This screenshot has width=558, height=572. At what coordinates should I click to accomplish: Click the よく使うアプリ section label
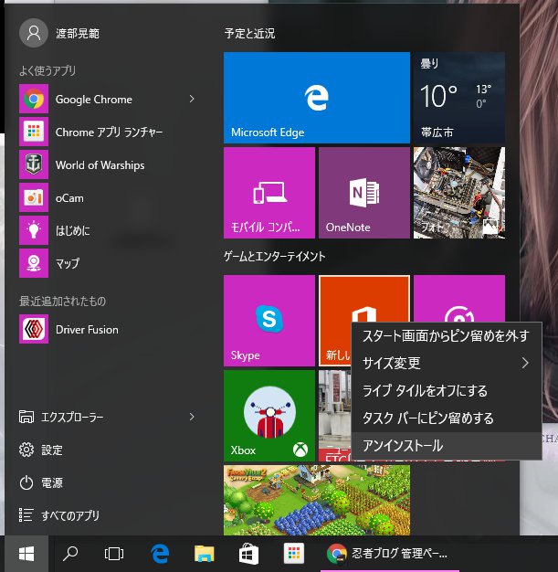coord(47,70)
